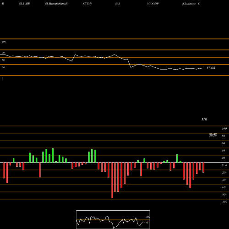The width and height of the screenshot is (229, 229).
Task: Click the 'SI MunafaSutraR' header text
Action: coord(56,4)
